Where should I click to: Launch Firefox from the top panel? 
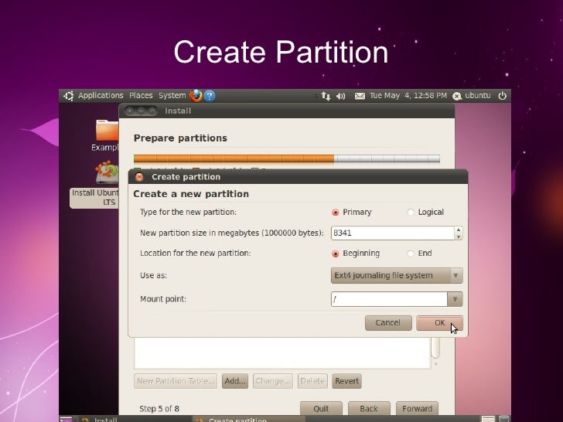(x=196, y=96)
